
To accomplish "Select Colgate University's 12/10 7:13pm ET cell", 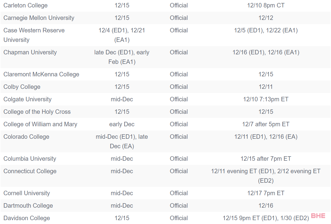I will tap(266, 99).
